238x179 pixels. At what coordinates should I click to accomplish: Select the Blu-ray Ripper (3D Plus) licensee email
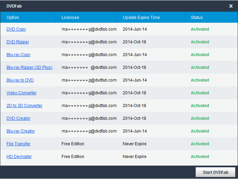(89, 67)
